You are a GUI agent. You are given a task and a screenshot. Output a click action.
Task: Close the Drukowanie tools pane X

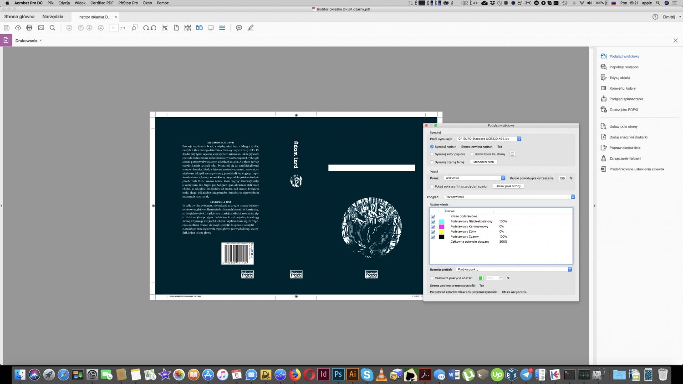[x=676, y=41]
